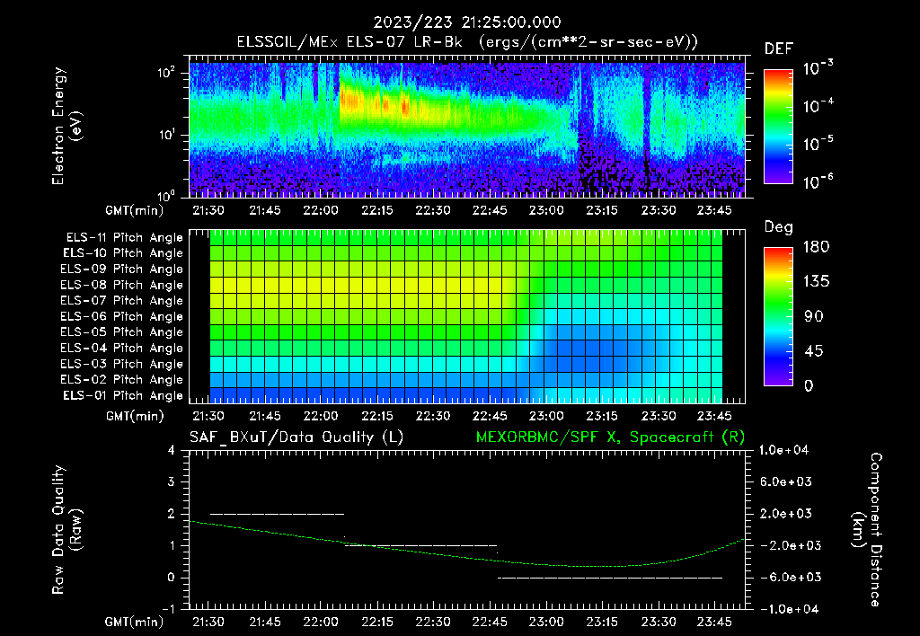Click the 135 degree legend value
The image size is (920, 636).
point(816,282)
